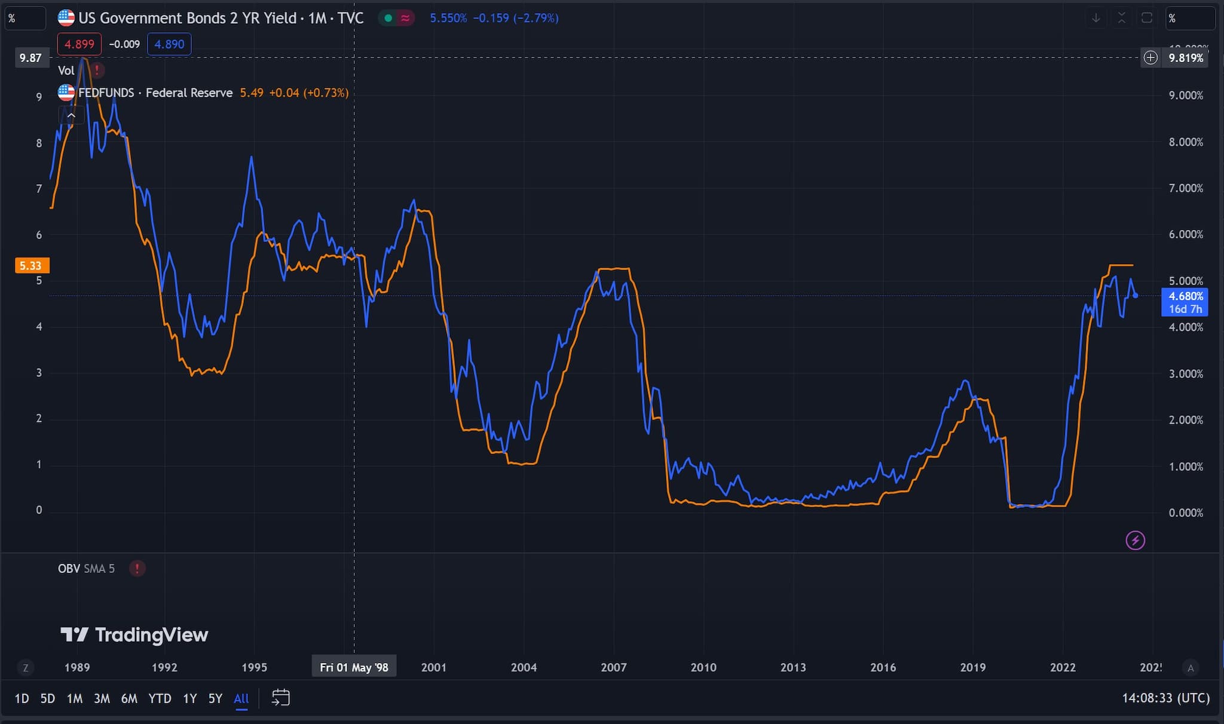Screen dimensions: 1224x724
Task: Click the 5.550% last value in header
Action: (448, 18)
